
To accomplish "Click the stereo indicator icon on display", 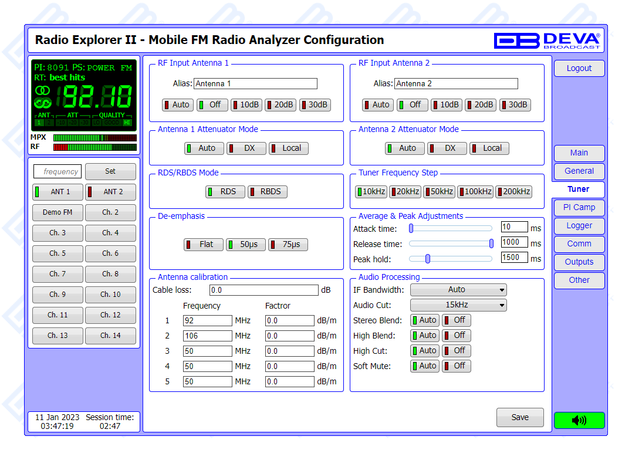I will tap(42, 90).
